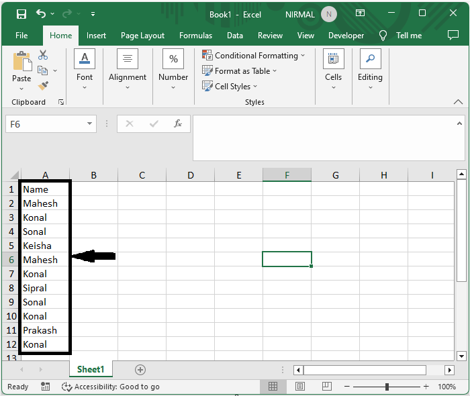Open Customize Quick Access Toolbar menu
This screenshot has width=470, height=396.
point(93,14)
